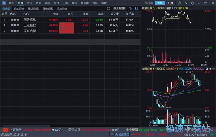This screenshot has width=216, height=137.
Task: Zoom out K-line chart with minus icon
Action: [214, 69]
